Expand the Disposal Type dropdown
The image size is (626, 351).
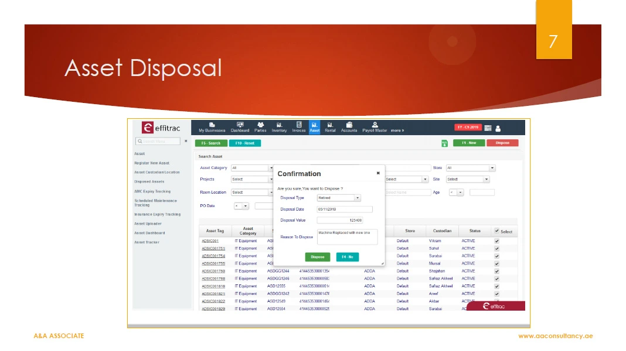coord(339,198)
